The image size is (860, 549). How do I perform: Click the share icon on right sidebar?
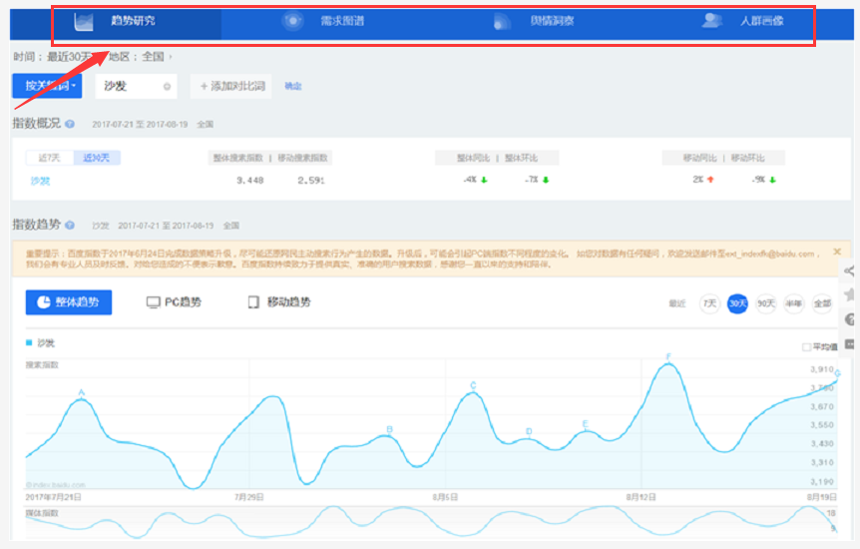tap(850, 271)
